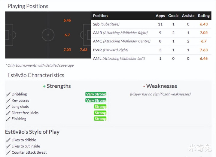Click the Position column header
Viewport: 216px width, 157px height.
pos(100,16)
